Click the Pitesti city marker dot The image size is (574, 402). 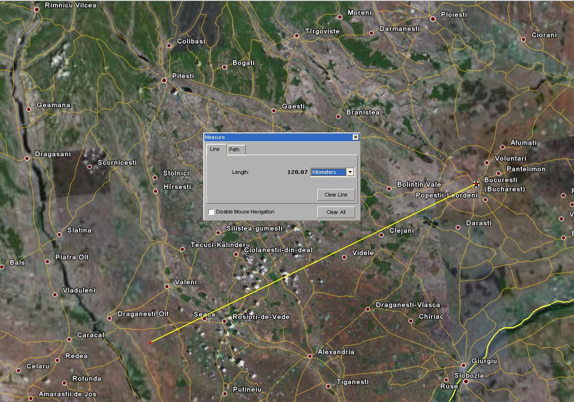[164, 80]
